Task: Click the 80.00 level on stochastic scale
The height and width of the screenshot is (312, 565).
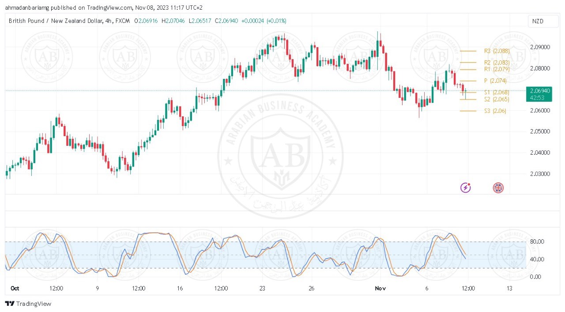Action: click(536, 241)
